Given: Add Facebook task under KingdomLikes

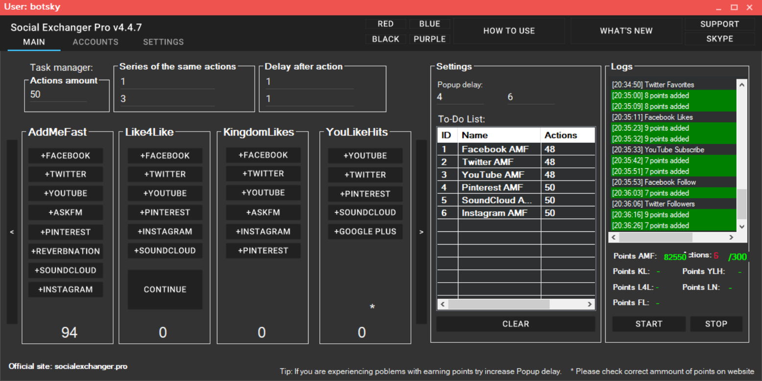Looking at the screenshot, I should tap(263, 155).
